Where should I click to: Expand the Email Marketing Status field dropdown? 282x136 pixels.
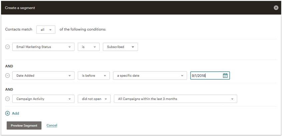[x=43, y=47]
